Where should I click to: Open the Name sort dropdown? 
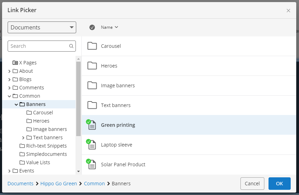109,27
